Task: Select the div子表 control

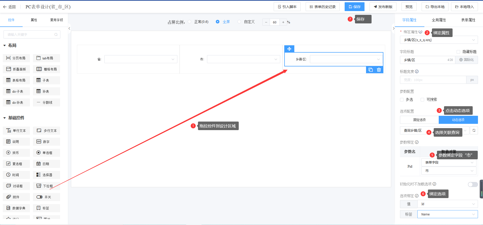Action: [x=16, y=91]
